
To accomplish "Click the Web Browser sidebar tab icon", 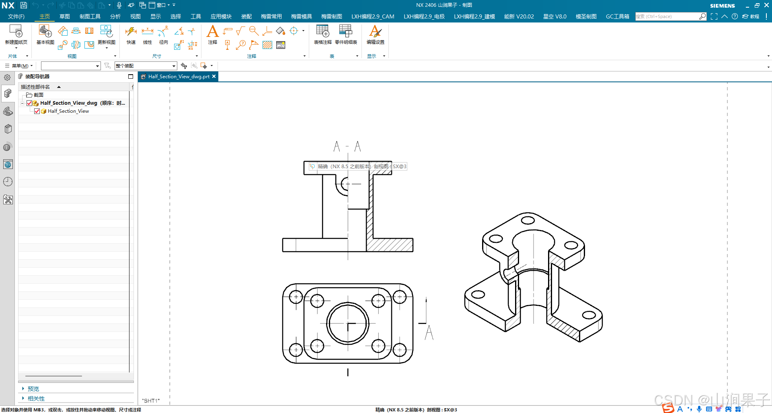I will (x=8, y=164).
